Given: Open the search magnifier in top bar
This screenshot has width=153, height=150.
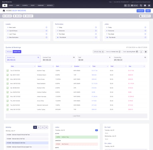Looking at the screenshot, I should coord(141,5).
